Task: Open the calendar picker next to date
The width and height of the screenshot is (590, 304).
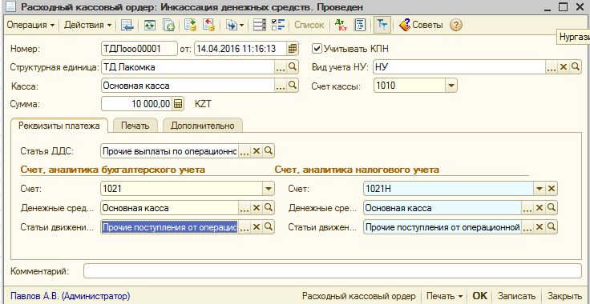Action: click(293, 49)
